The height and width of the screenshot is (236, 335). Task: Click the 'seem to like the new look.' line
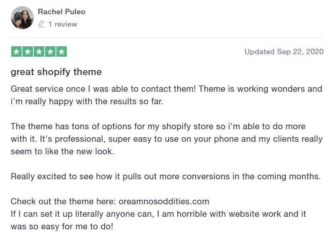pos(63,151)
